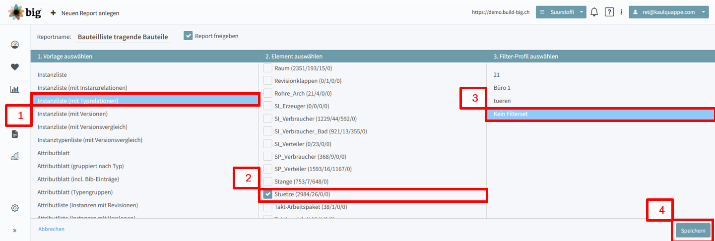Click the Speichern button
The width and height of the screenshot is (715, 241).
pos(693,231)
